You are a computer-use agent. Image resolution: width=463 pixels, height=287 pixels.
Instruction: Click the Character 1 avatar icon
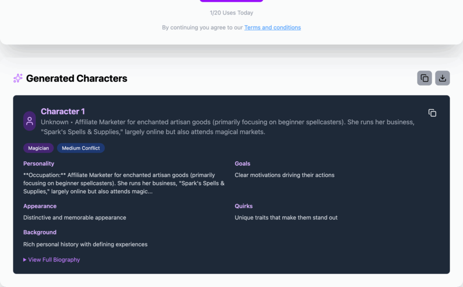(x=30, y=121)
